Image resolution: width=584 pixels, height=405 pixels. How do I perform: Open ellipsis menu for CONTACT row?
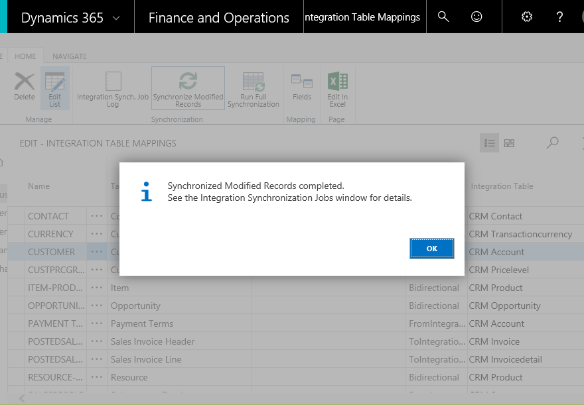[96, 216]
